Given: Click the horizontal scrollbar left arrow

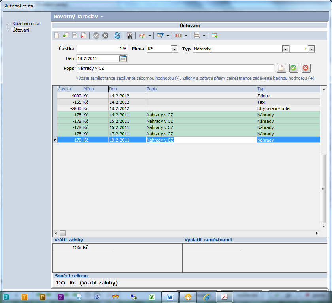Looking at the screenshot, I should click(56, 233).
